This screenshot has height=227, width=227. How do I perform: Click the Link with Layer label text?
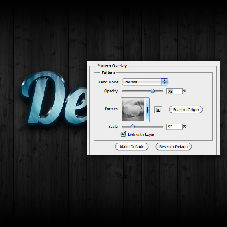coord(141,135)
